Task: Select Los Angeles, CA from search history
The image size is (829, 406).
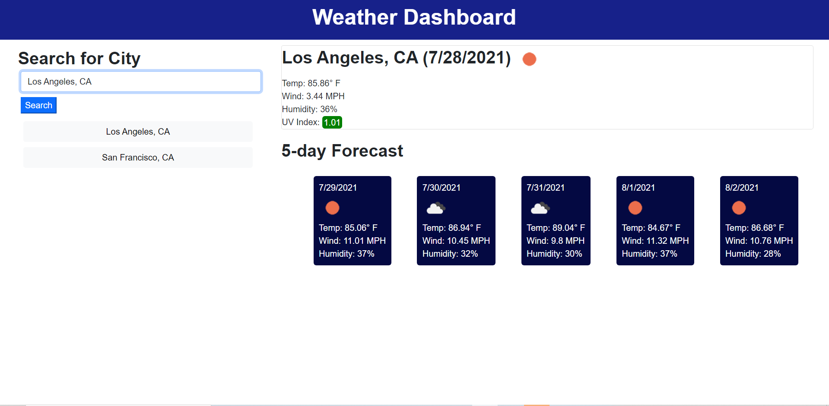Action: (x=138, y=132)
